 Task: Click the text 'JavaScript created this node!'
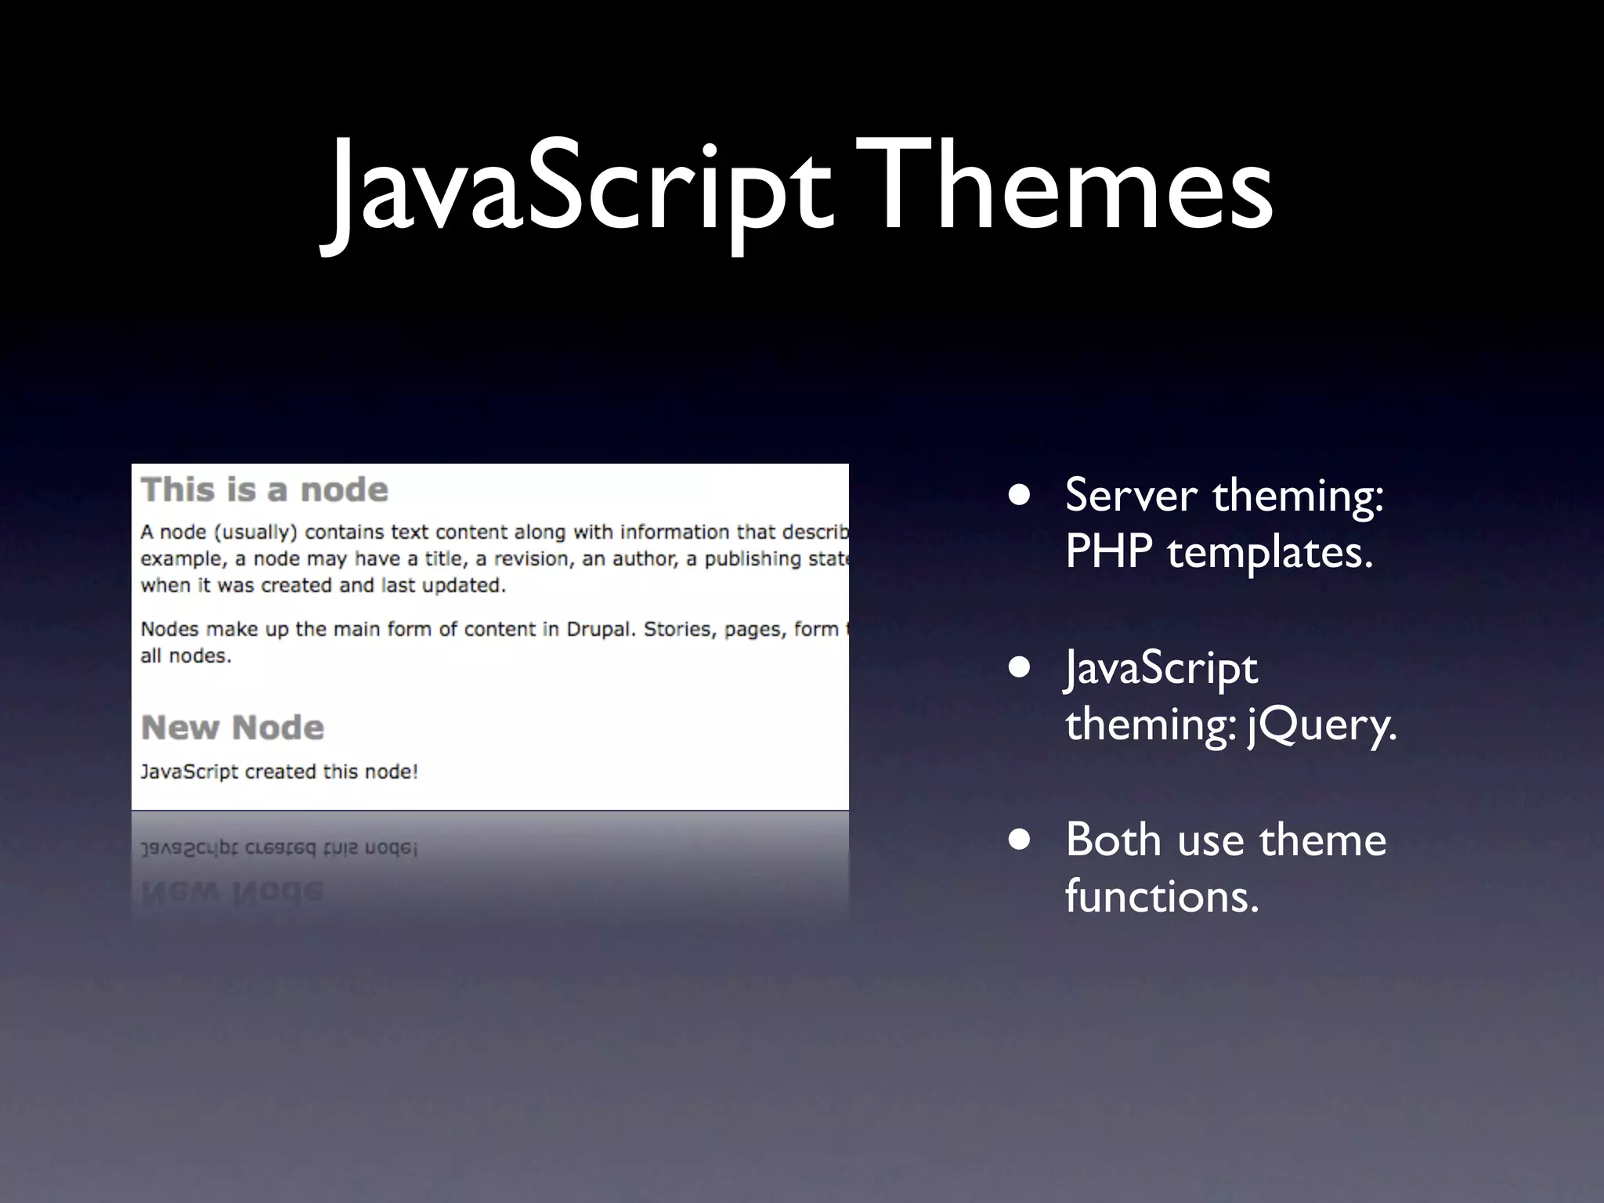pyautogui.click(x=279, y=771)
